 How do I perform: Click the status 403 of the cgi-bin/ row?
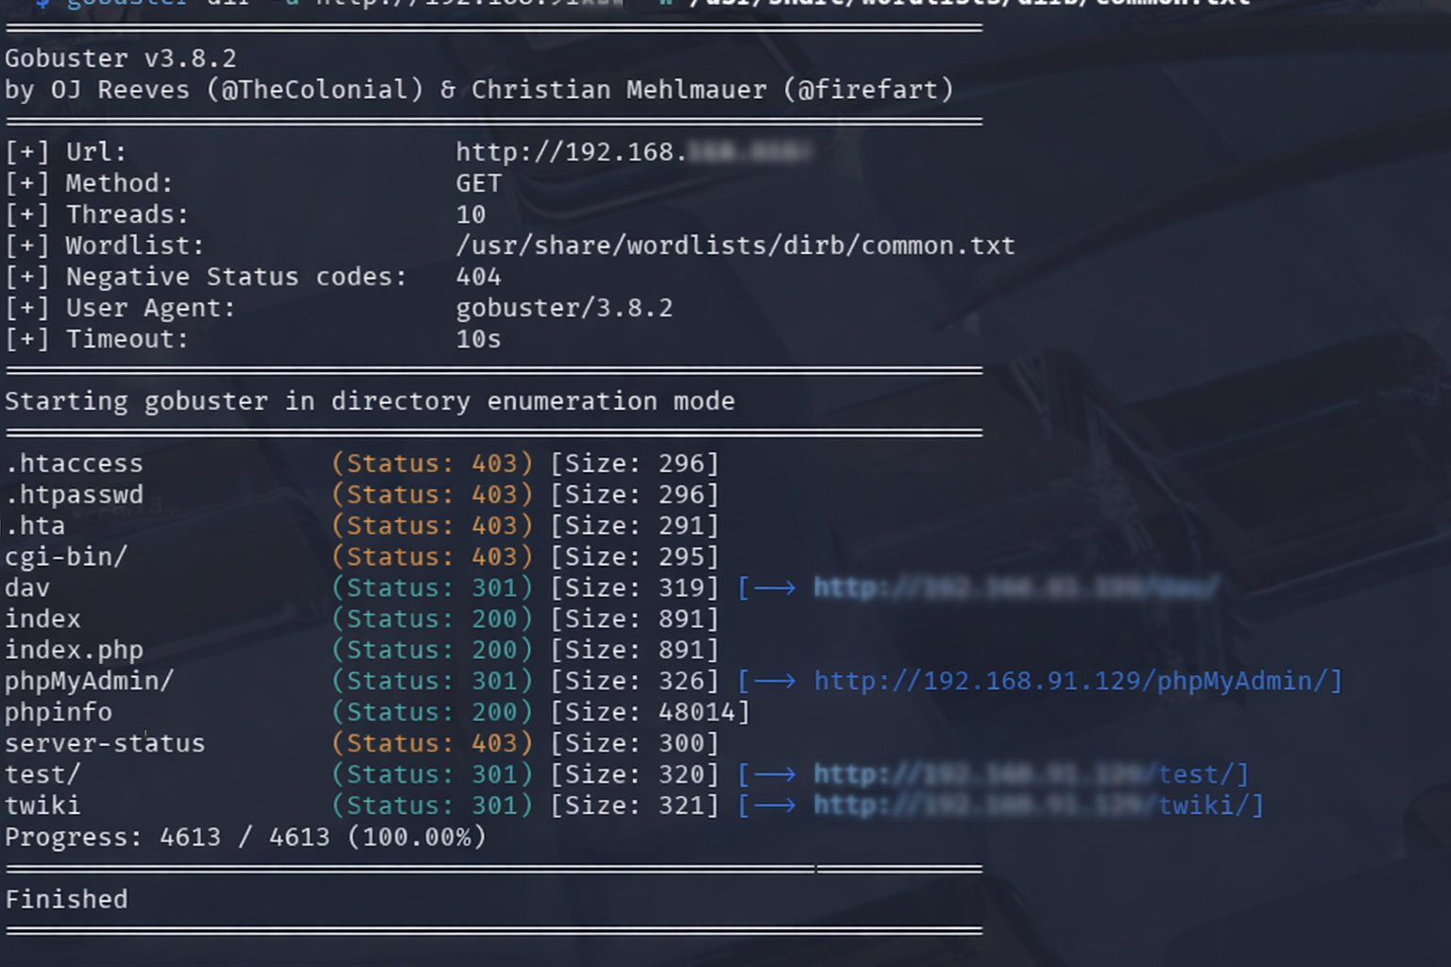click(x=432, y=557)
